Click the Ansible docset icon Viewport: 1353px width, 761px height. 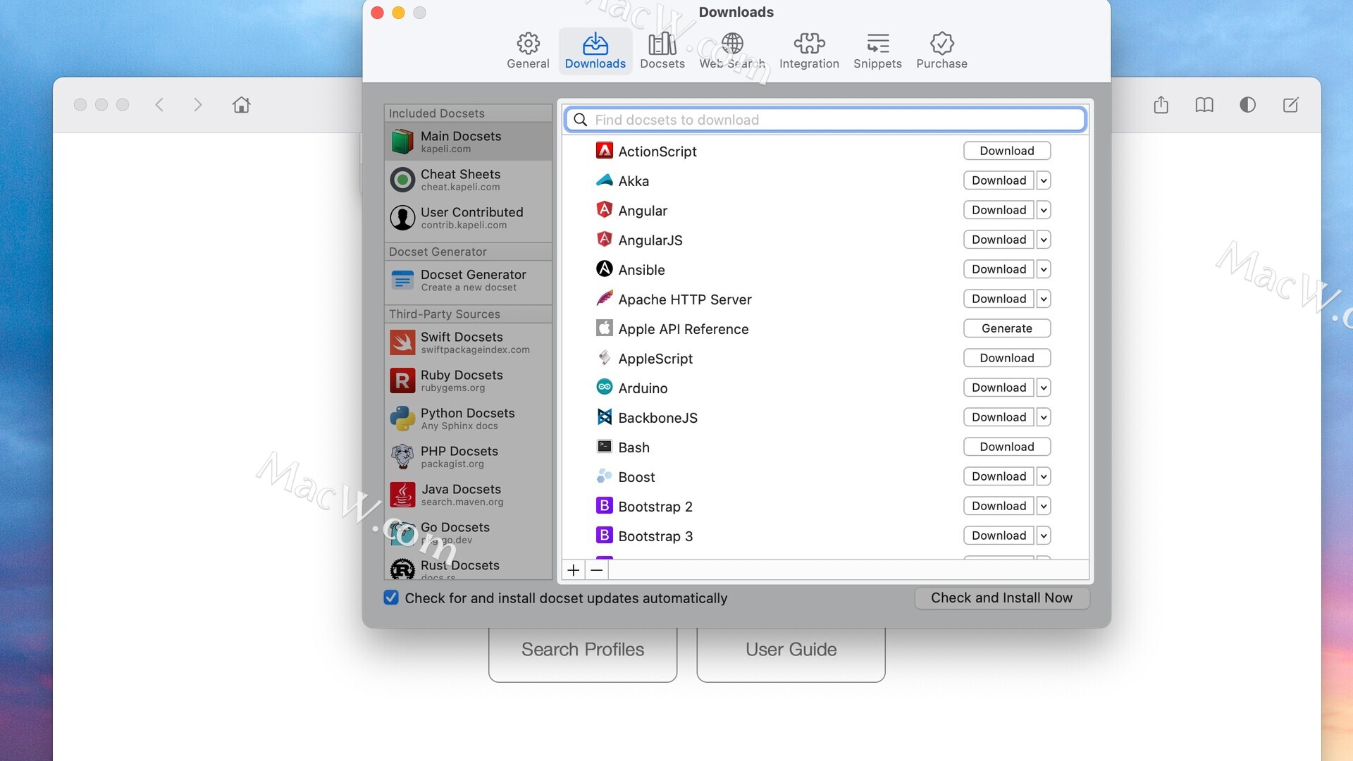[x=604, y=268]
